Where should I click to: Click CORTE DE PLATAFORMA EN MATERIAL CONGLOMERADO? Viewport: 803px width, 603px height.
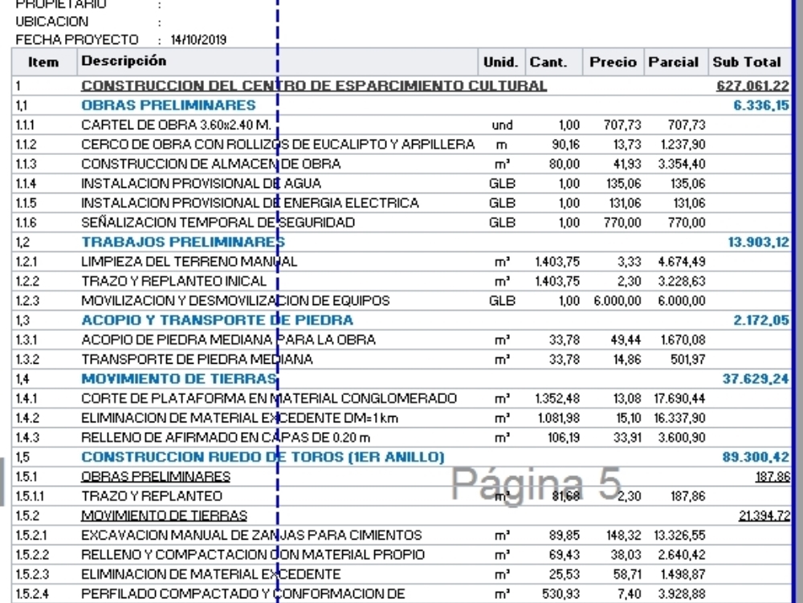269,398
